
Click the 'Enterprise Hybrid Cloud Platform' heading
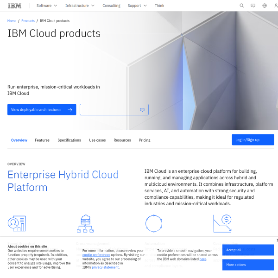[63, 181]
